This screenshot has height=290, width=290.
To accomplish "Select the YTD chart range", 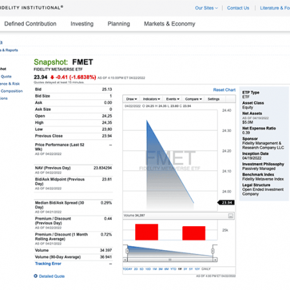I will pyautogui.click(x=173, y=269).
